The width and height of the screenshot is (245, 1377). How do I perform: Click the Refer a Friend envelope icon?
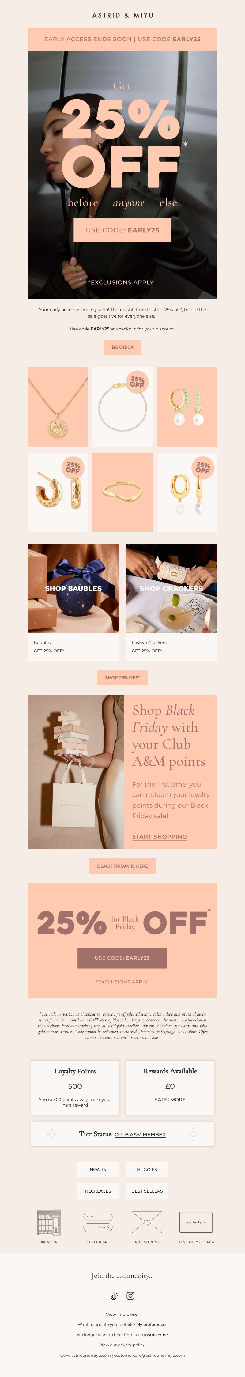pyautogui.click(x=147, y=1223)
